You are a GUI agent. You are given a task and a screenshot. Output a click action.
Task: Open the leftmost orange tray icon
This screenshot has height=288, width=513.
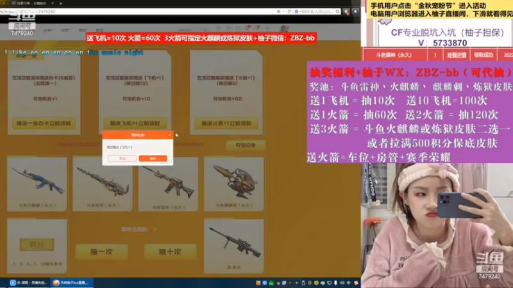point(258,283)
